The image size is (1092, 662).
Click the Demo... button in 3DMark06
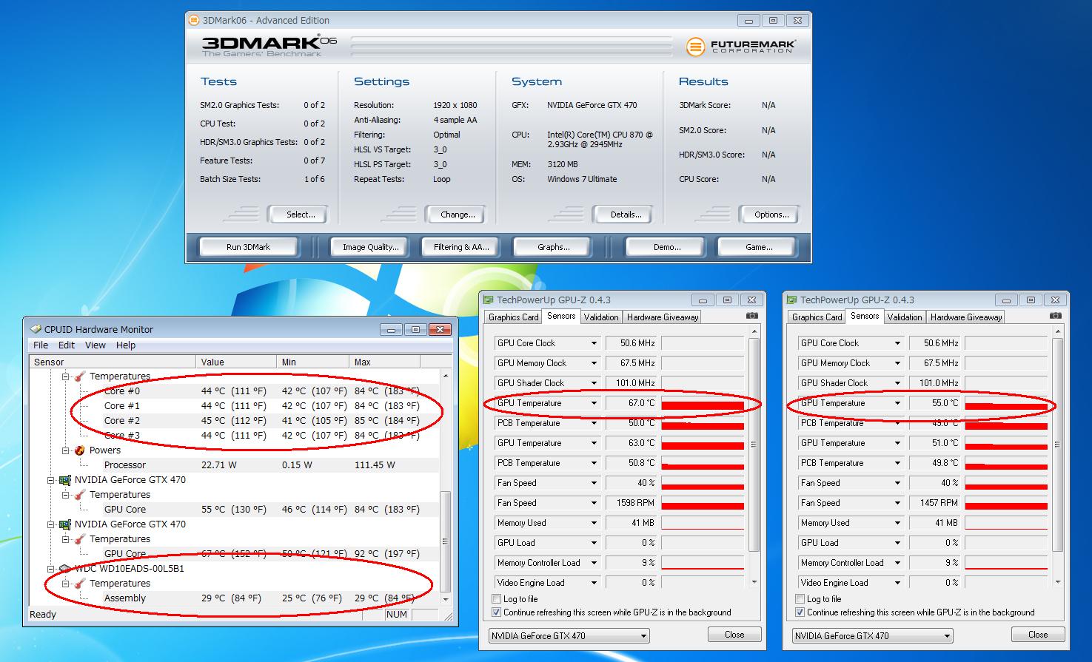[667, 247]
